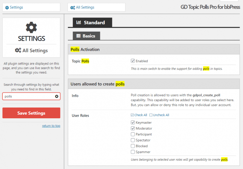
Task: Open the Standard tab
Action: click(92, 23)
